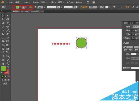Viewport: 139px width, 101px height.
Task: Open the 窗口(W) menu
Action: point(70,2)
